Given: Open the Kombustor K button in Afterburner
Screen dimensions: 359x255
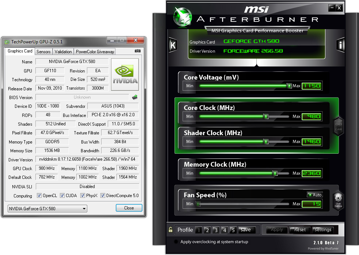Looking at the screenshot, I should pyautogui.click(x=173, y=45).
